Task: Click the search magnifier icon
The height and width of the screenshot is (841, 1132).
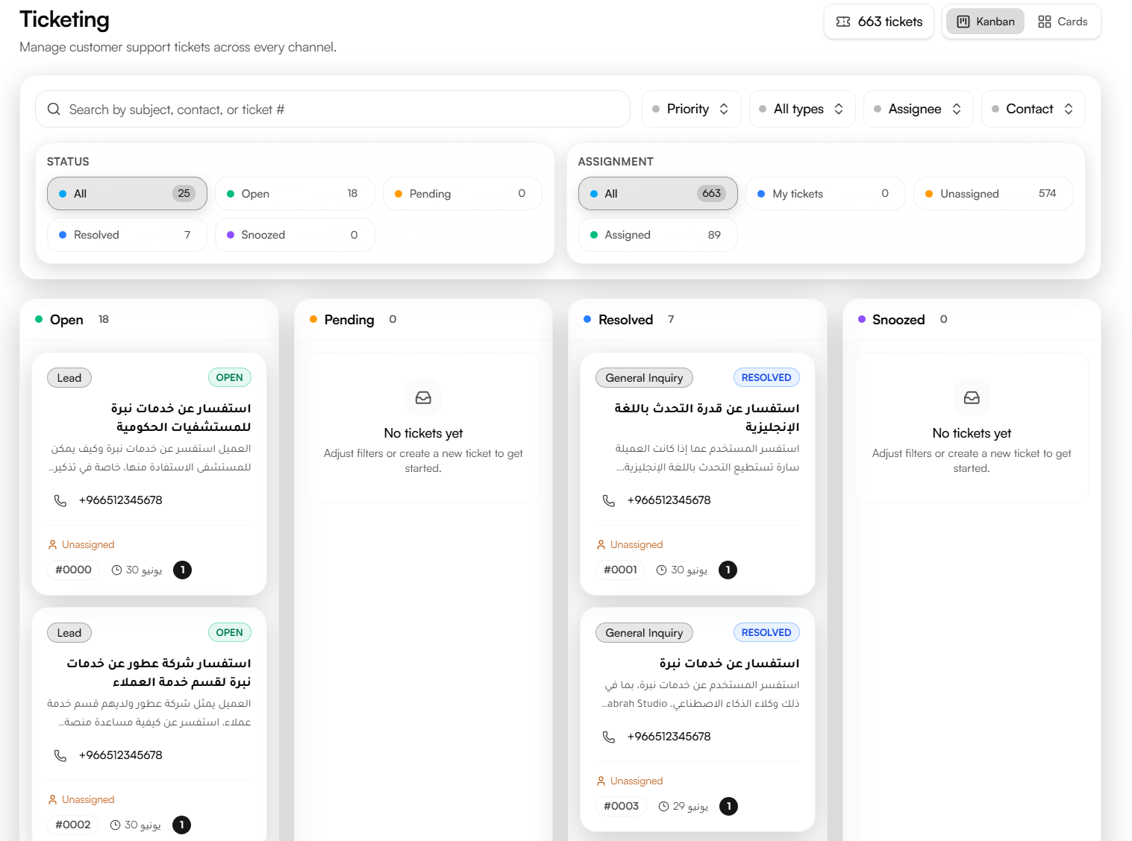Action: [x=54, y=110]
